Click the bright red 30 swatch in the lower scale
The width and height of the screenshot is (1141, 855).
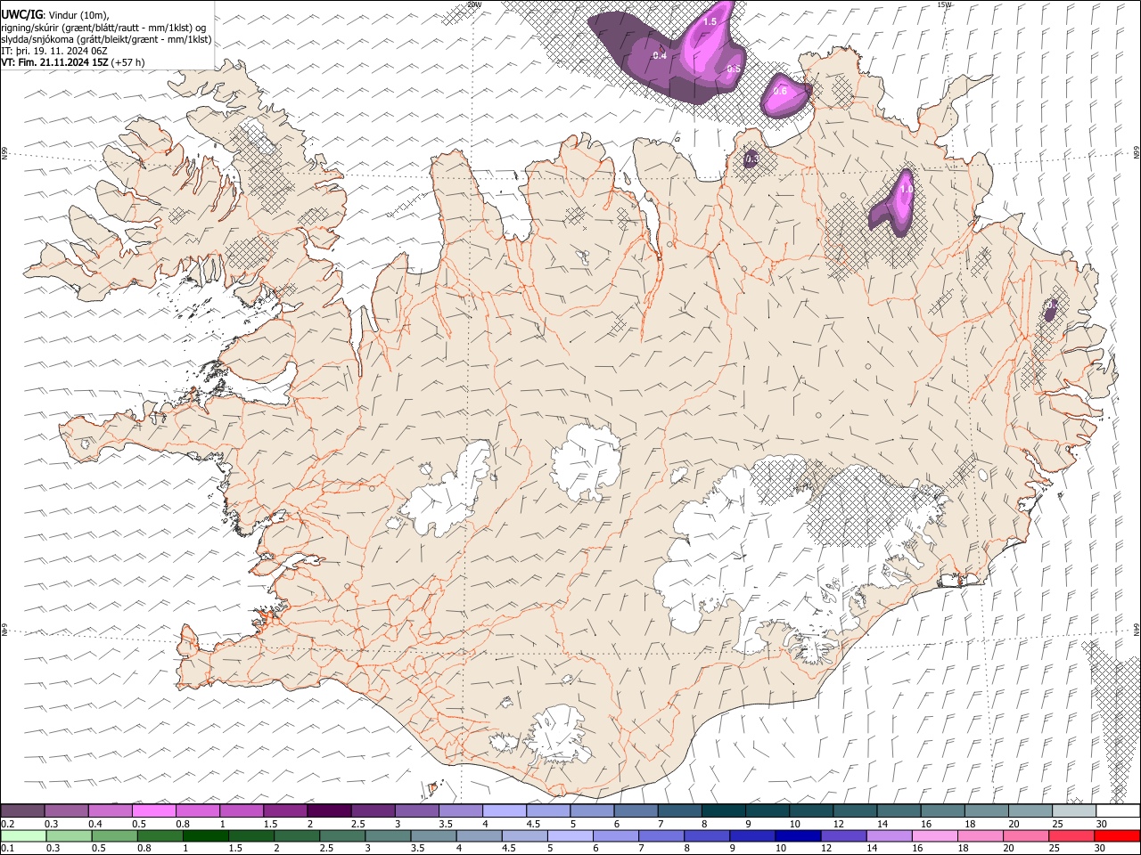click(1117, 835)
